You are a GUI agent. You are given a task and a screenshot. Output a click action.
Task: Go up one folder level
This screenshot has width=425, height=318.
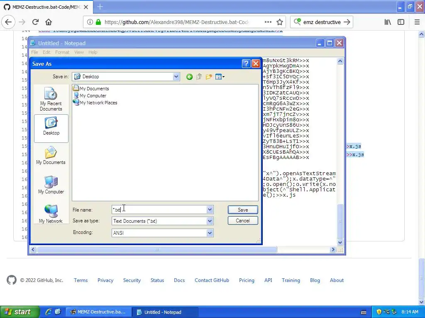pos(199,77)
